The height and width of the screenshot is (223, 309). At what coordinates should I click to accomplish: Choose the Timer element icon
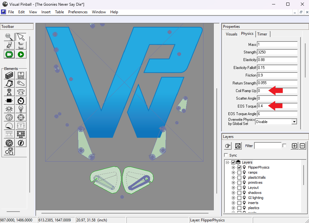21,101
